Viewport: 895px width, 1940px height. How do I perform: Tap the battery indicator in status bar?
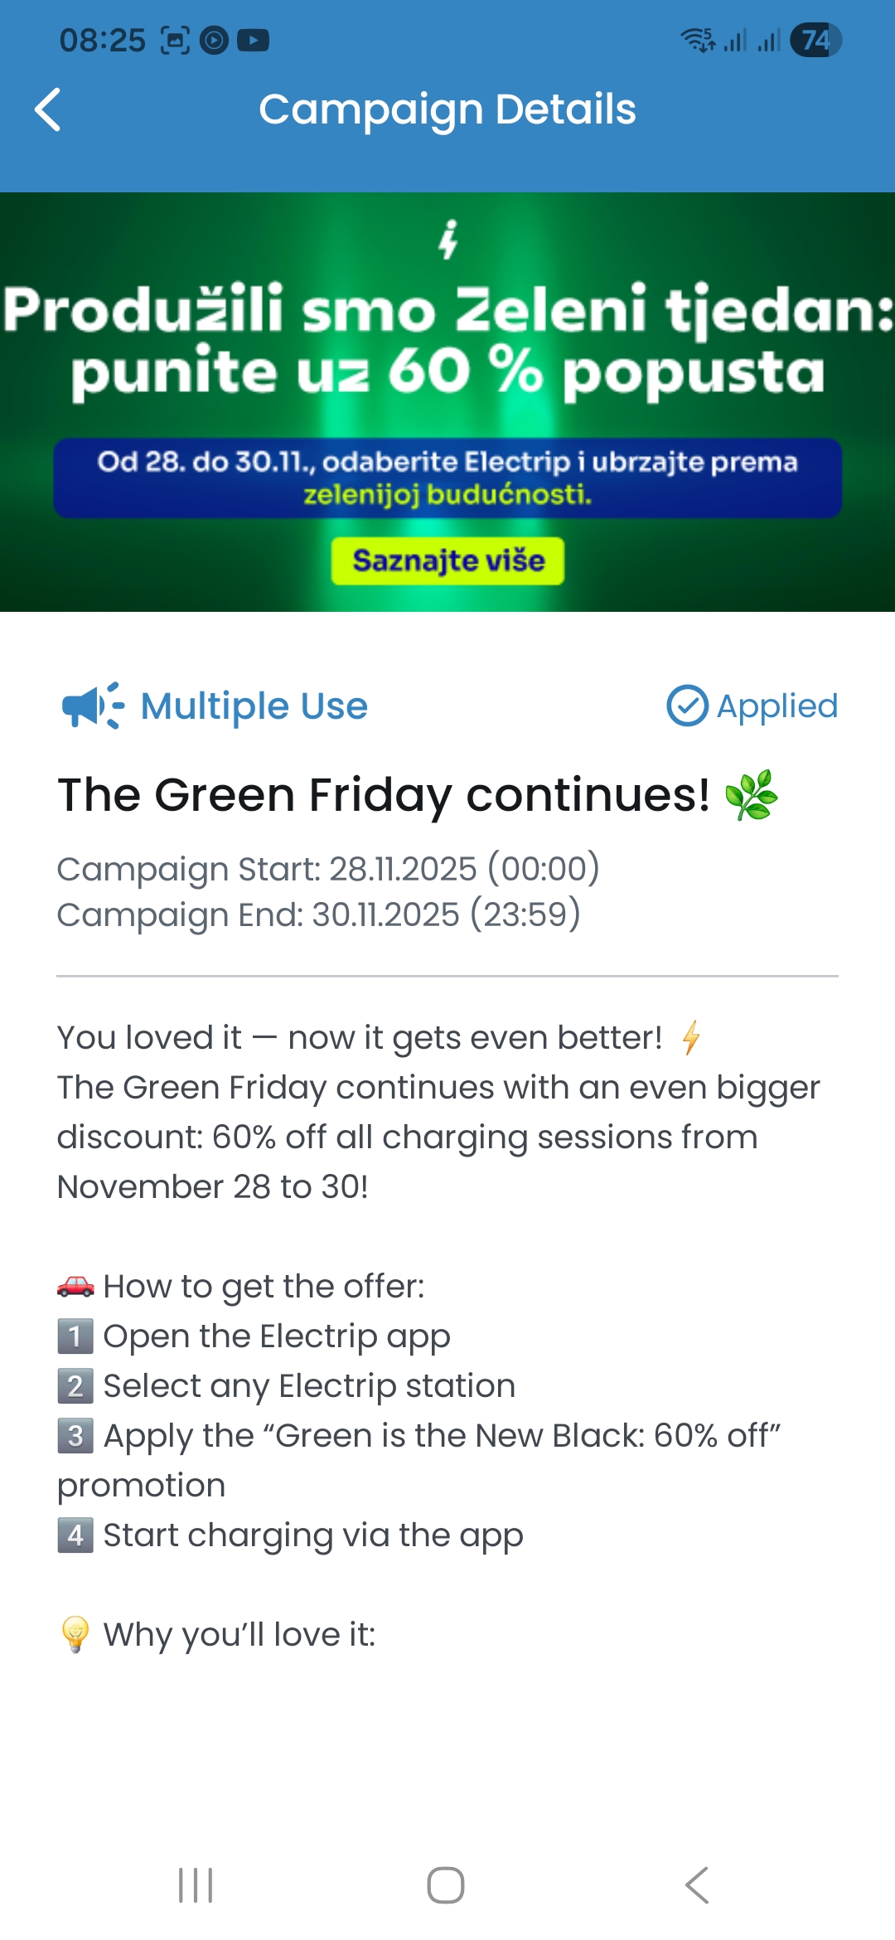[815, 40]
